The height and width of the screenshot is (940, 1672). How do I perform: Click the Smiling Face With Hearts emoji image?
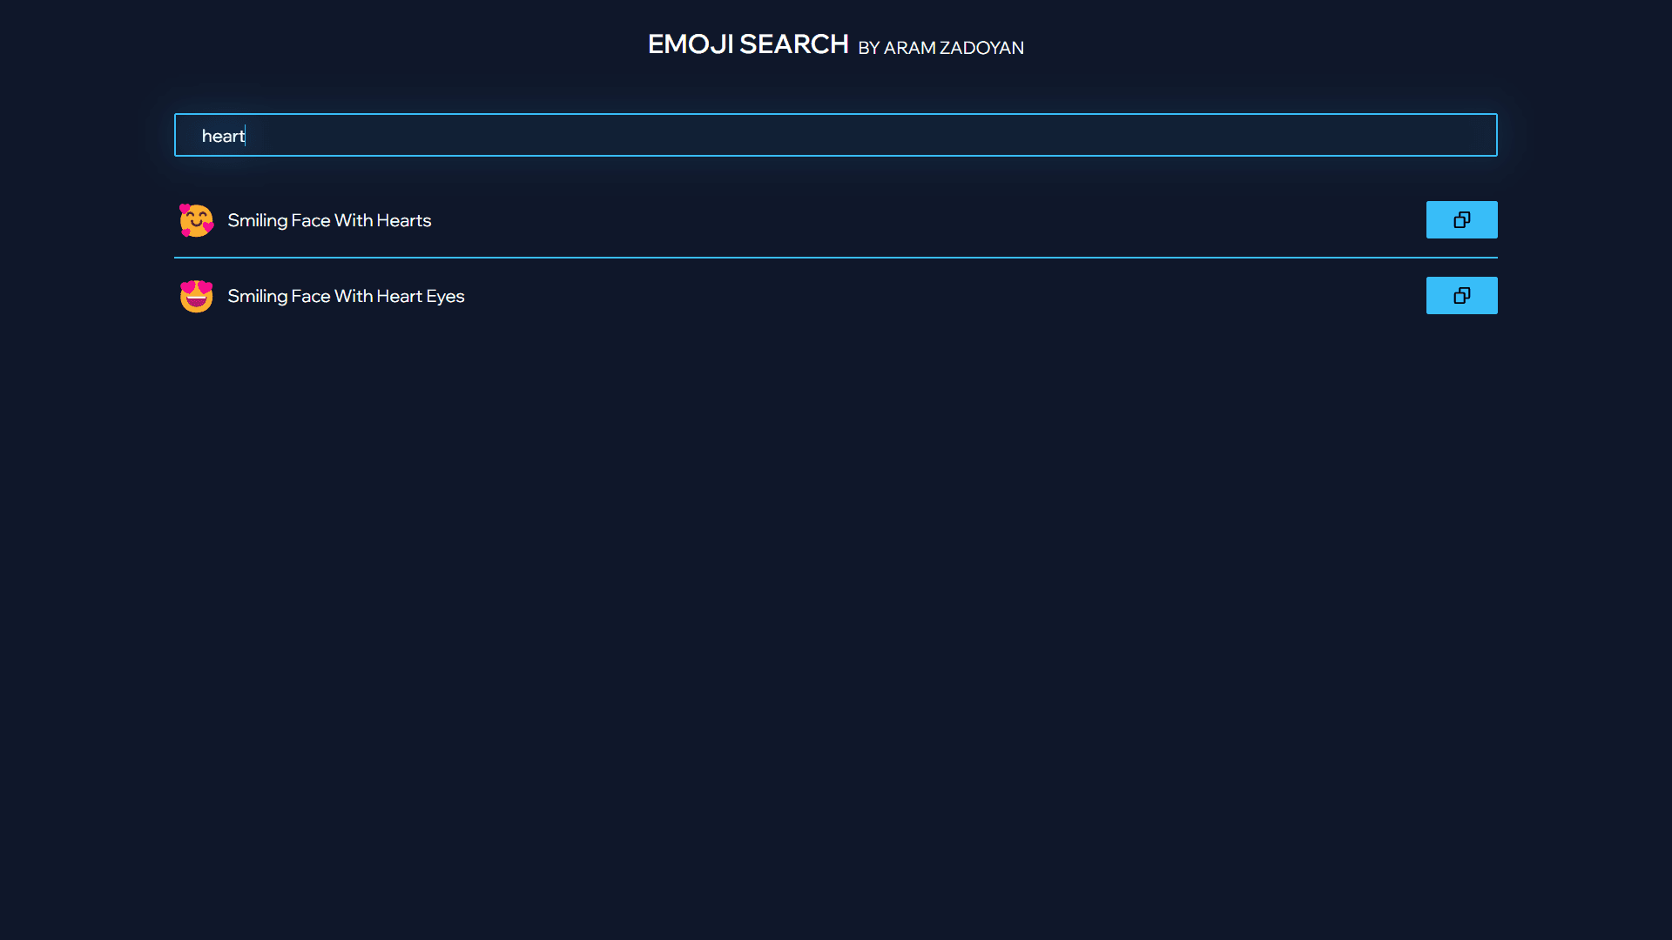click(x=196, y=220)
